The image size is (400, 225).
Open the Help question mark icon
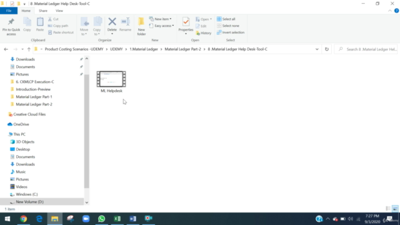pos(396,11)
